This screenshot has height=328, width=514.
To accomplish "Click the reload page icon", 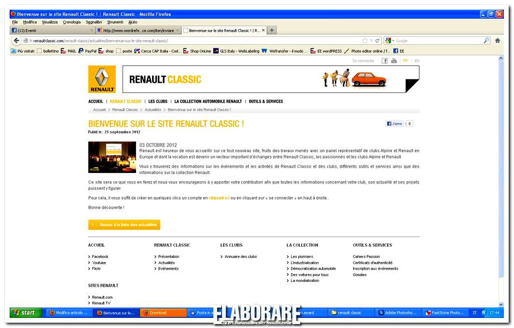I will [x=377, y=40].
